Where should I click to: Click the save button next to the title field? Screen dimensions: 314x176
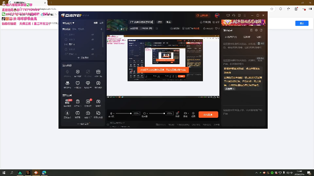pyautogui.click(x=160, y=22)
